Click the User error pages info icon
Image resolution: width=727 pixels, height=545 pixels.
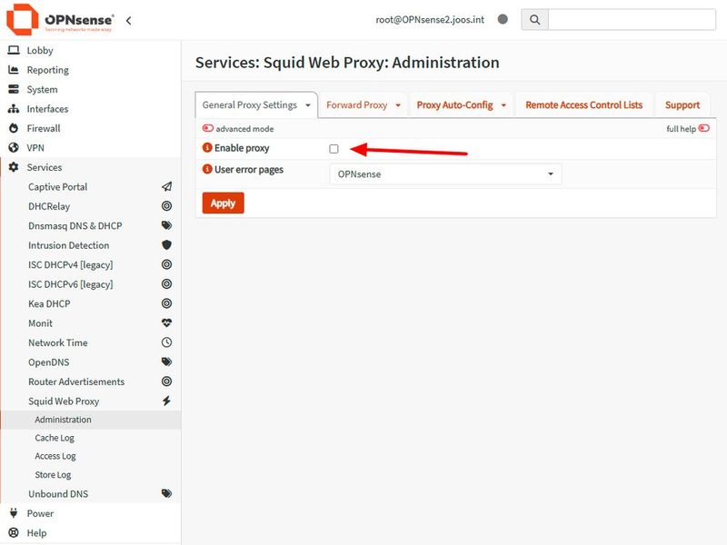tap(207, 169)
